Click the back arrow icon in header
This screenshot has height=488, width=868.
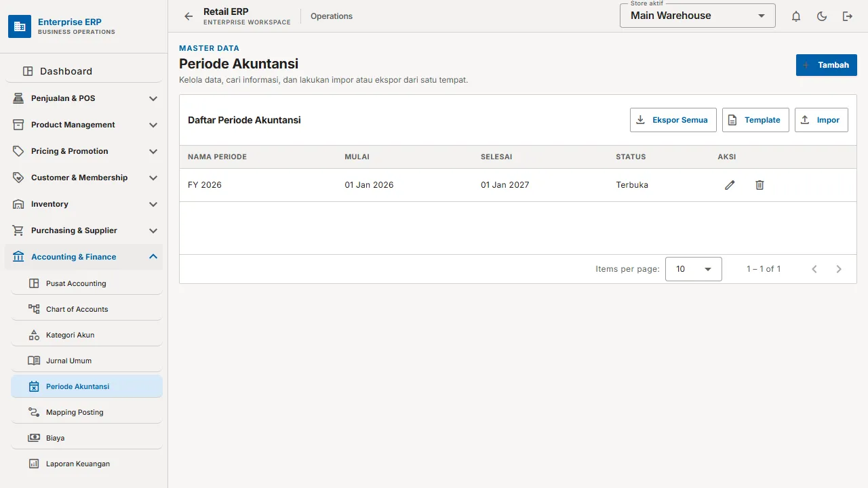(x=189, y=16)
